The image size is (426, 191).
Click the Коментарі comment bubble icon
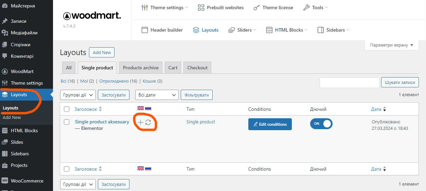pyautogui.click(x=5, y=56)
